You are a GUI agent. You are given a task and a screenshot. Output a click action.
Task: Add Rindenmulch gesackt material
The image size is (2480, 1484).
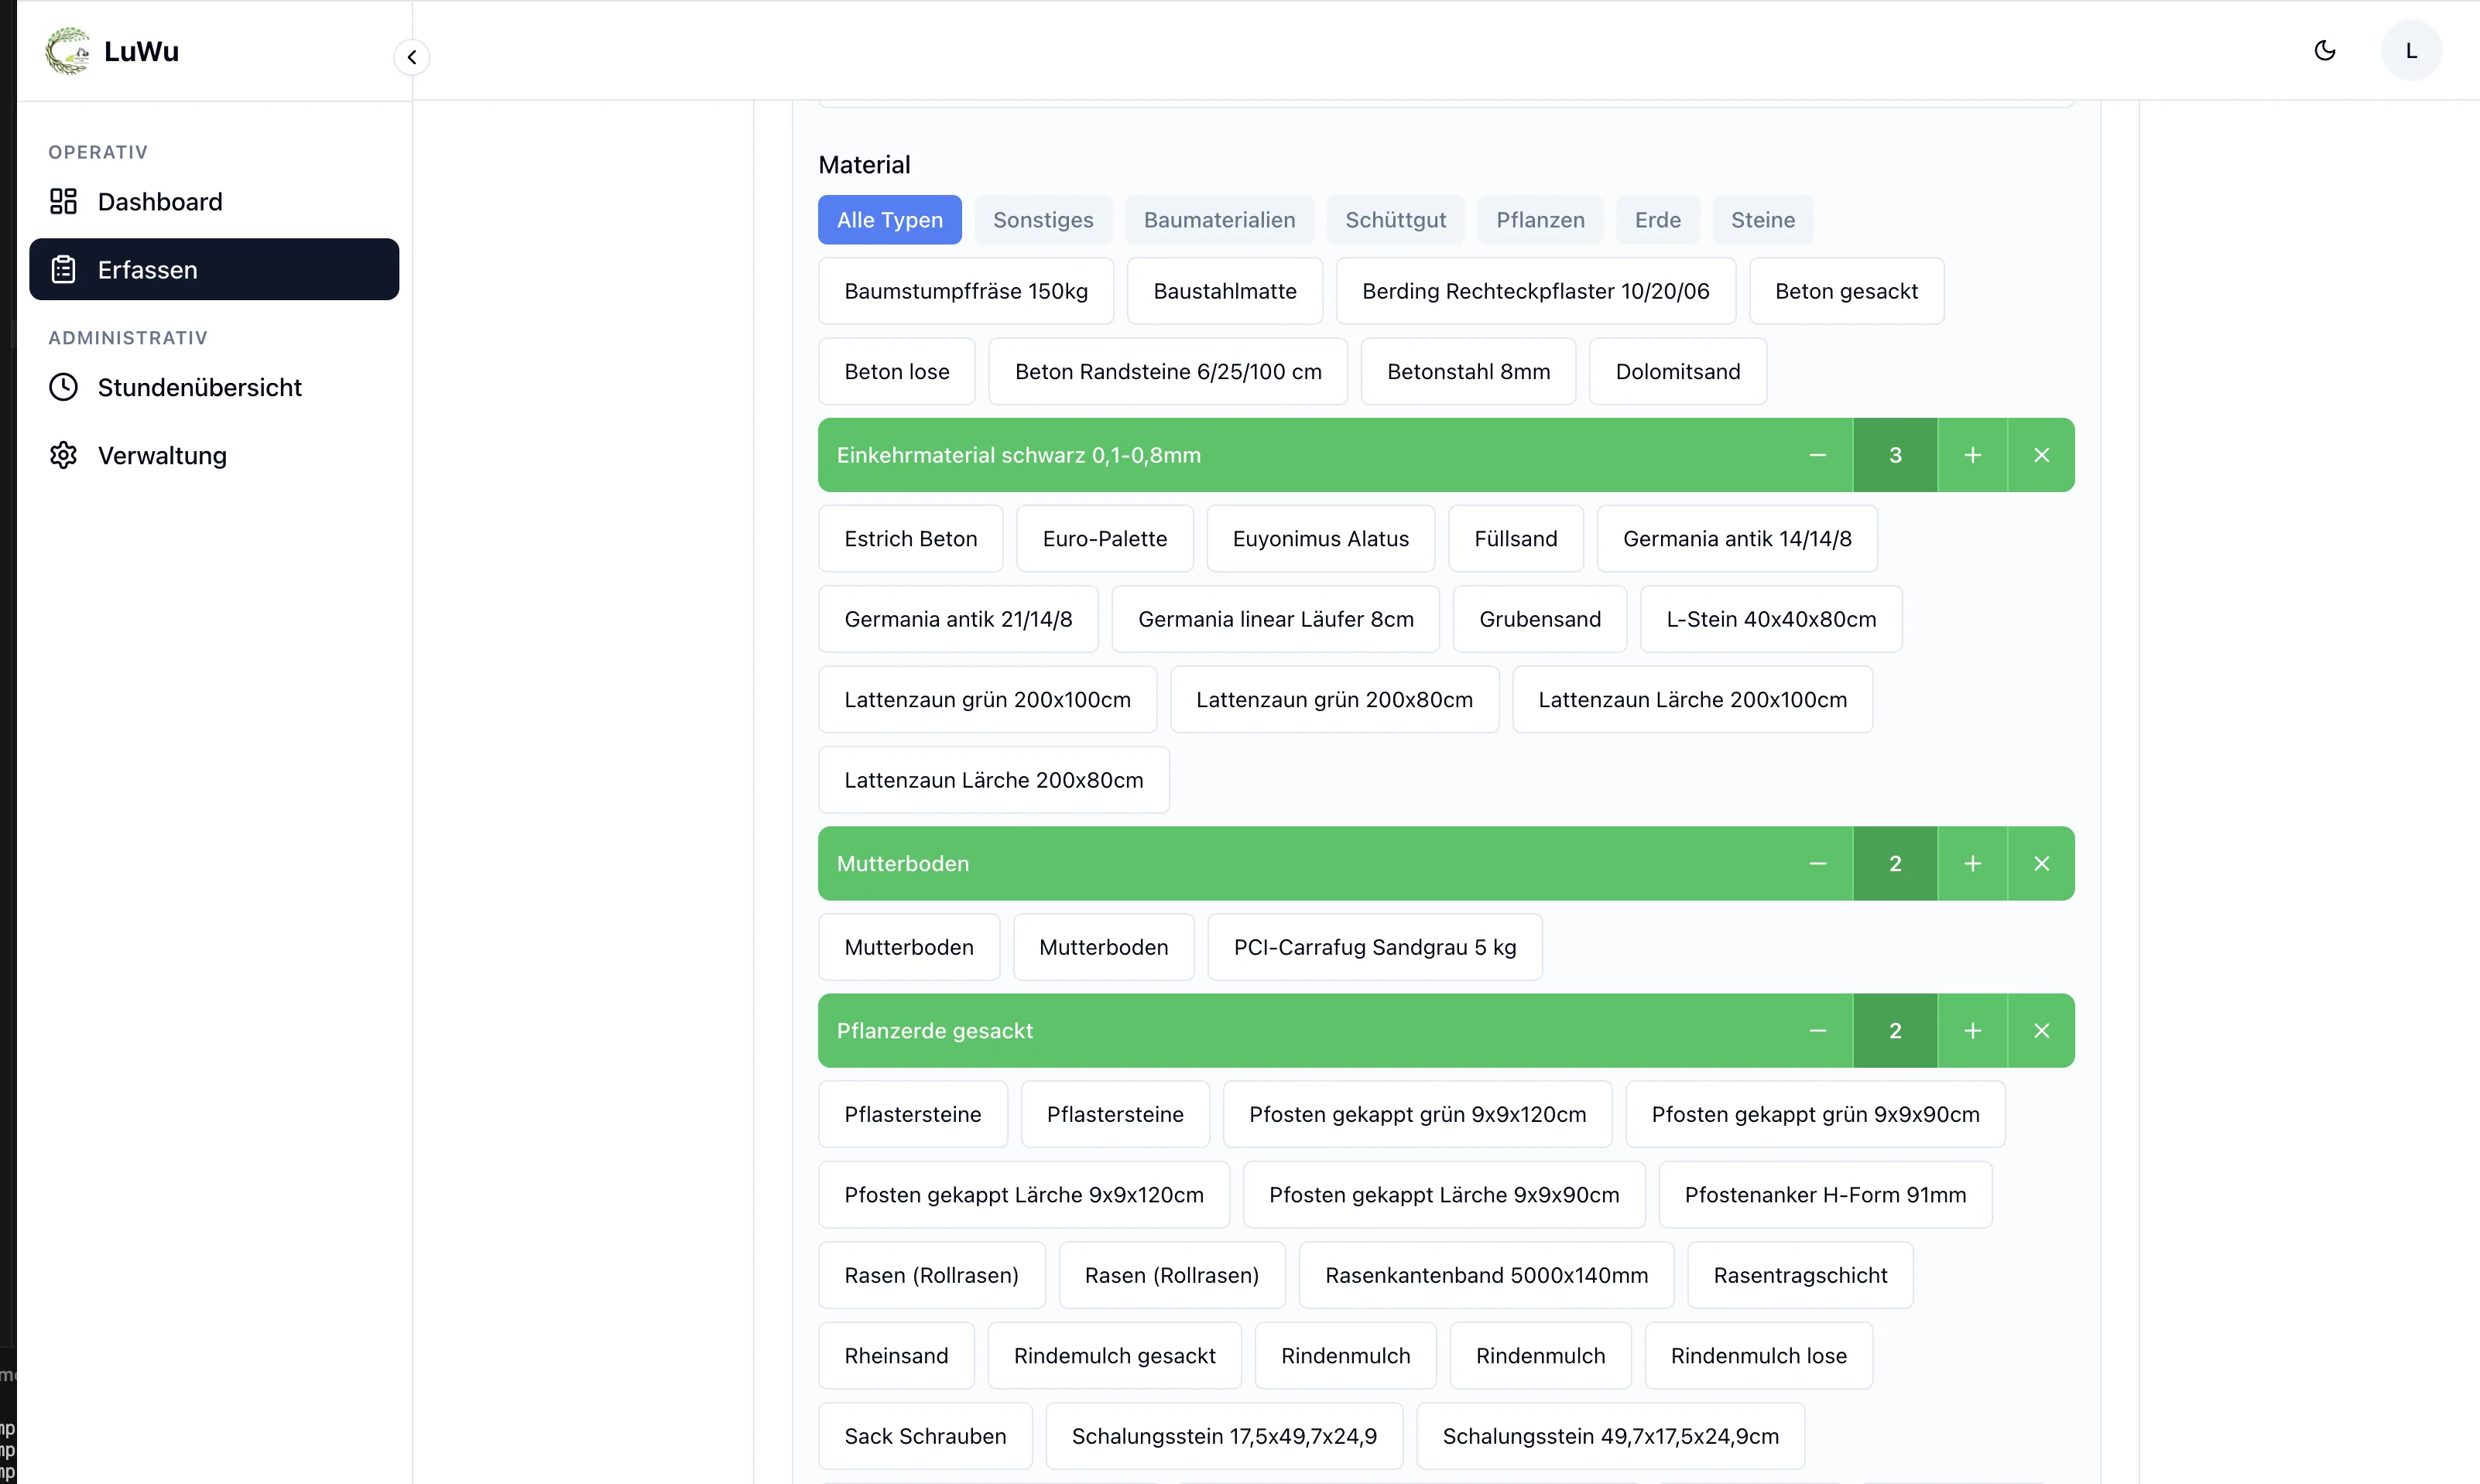coord(1115,1355)
